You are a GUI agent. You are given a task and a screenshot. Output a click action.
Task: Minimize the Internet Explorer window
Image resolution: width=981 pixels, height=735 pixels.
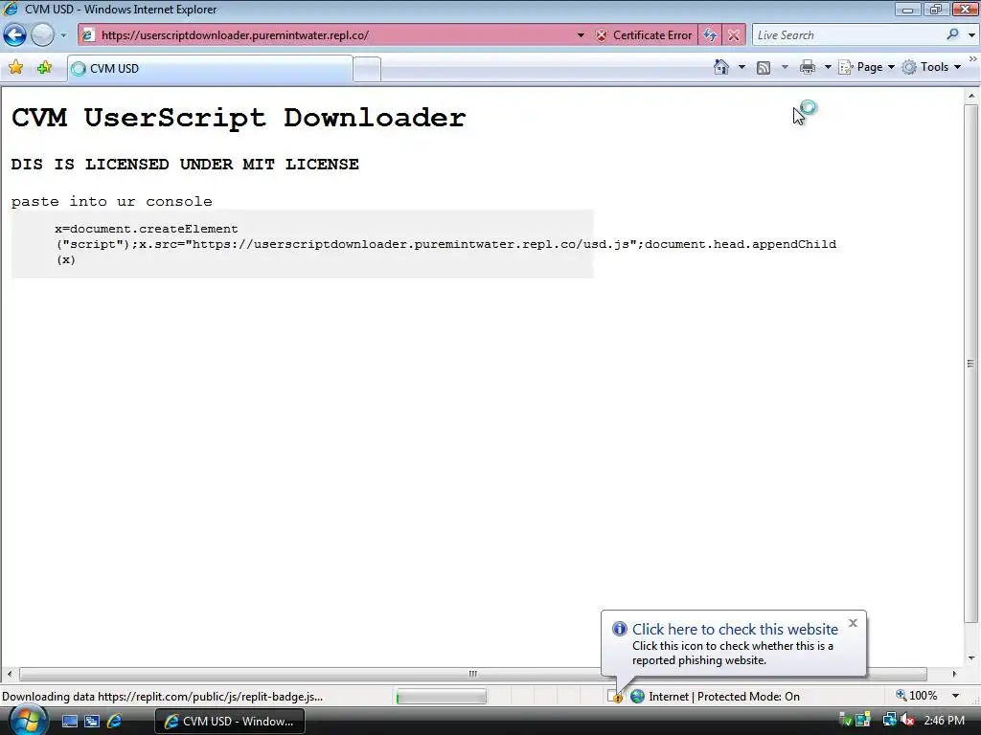(908, 10)
